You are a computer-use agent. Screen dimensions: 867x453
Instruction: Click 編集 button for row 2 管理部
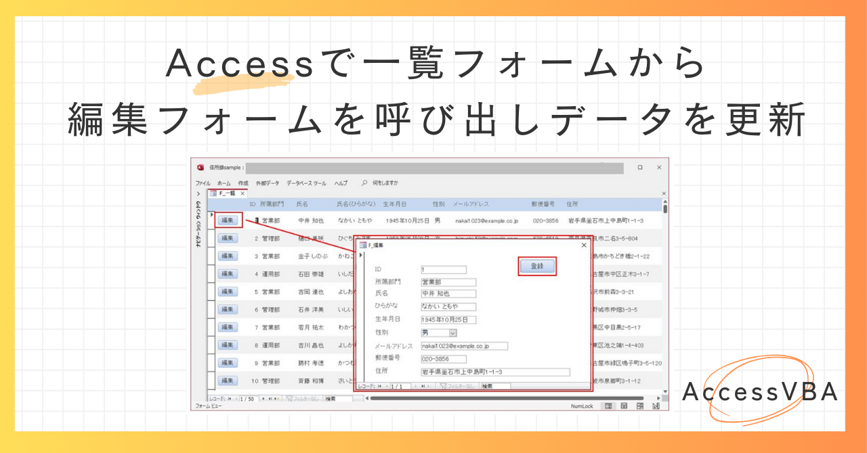[x=228, y=238]
